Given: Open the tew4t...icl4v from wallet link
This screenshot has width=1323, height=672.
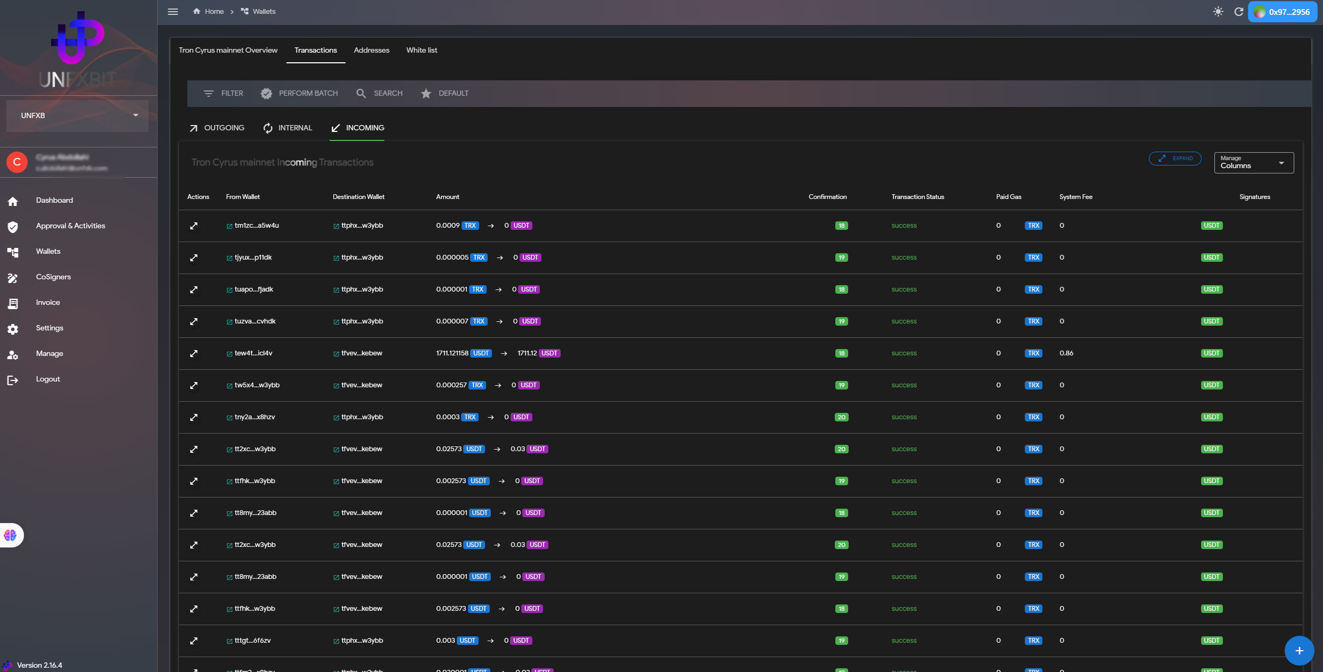Looking at the screenshot, I should (253, 353).
